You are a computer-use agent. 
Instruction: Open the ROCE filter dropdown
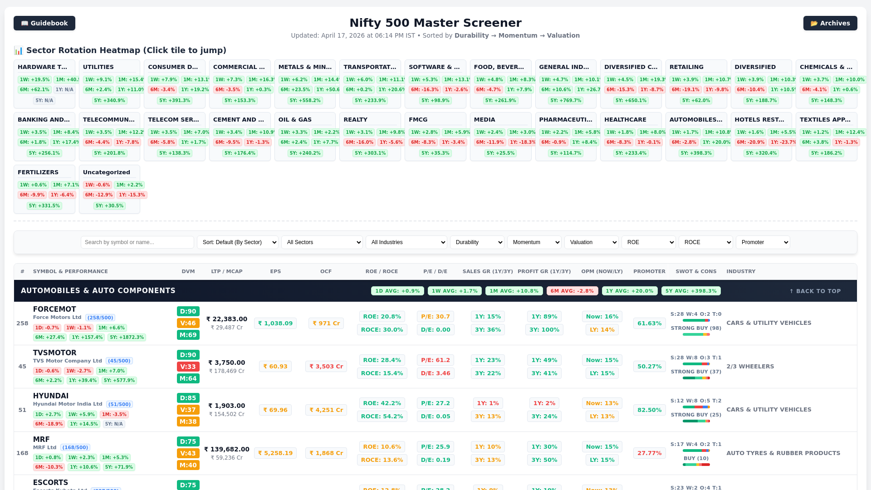point(706,242)
